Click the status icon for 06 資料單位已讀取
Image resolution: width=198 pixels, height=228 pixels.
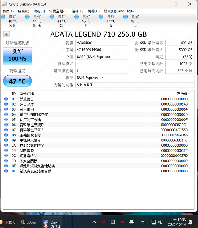point(6,125)
